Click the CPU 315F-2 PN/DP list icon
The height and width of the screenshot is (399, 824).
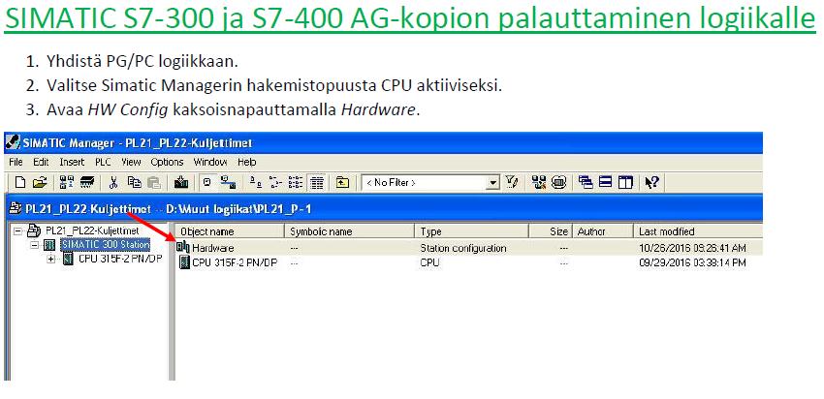pos(184,262)
